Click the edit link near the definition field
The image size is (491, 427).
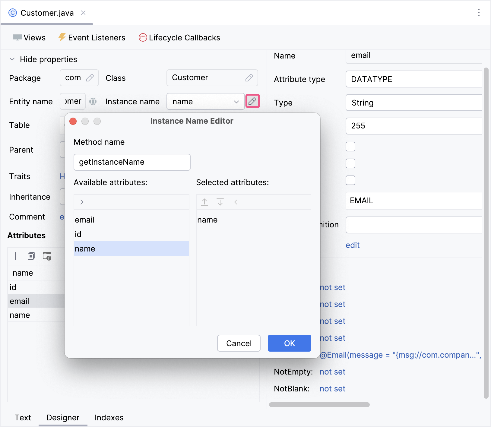(x=352, y=245)
